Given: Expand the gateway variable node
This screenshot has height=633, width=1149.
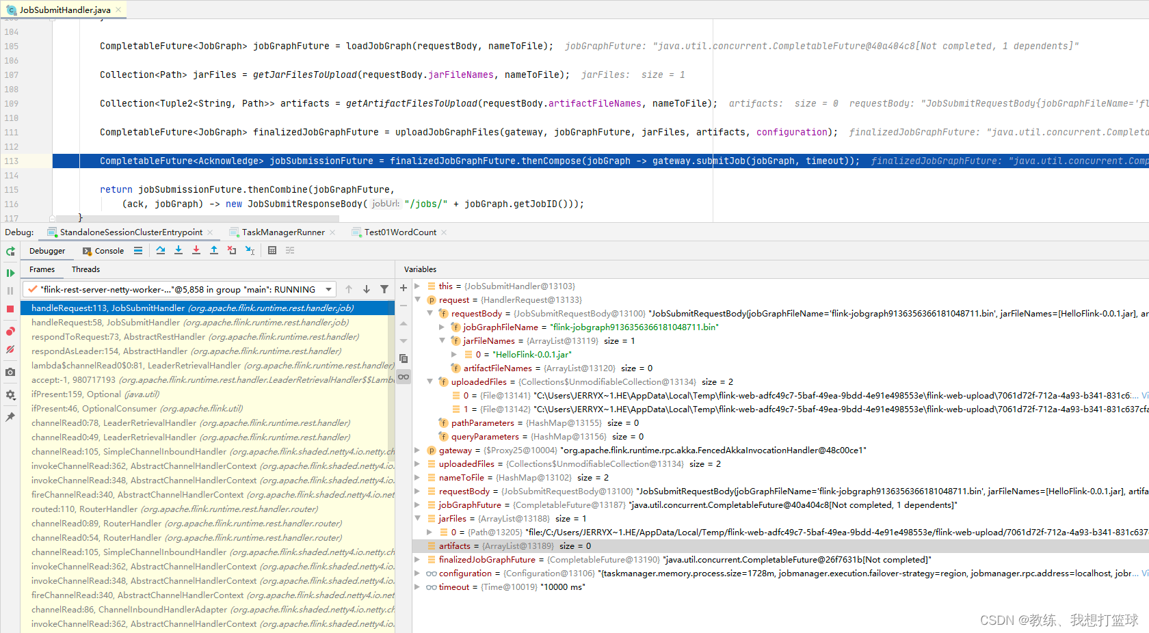Looking at the screenshot, I should pos(417,450).
